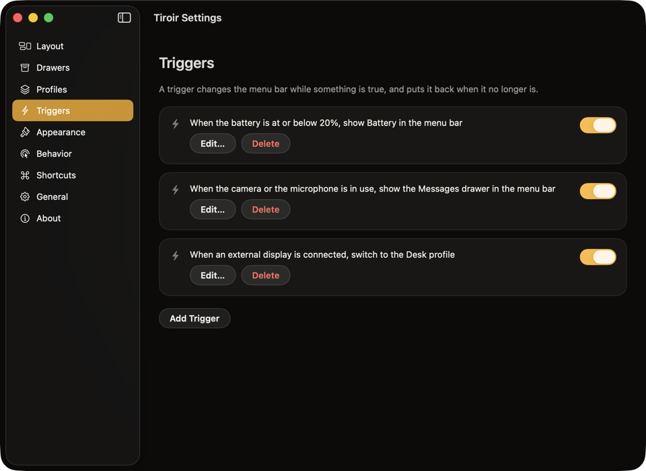This screenshot has height=471, width=646.
Task: Edit the battery trigger
Action: [x=213, y=143]
